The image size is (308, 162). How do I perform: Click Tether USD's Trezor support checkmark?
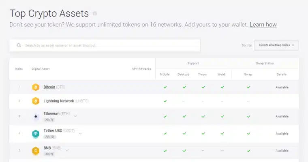203,134
